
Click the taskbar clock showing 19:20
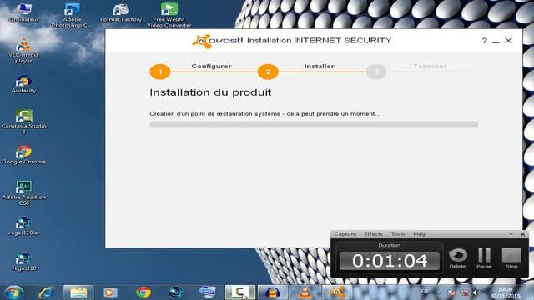pos(505,292)
